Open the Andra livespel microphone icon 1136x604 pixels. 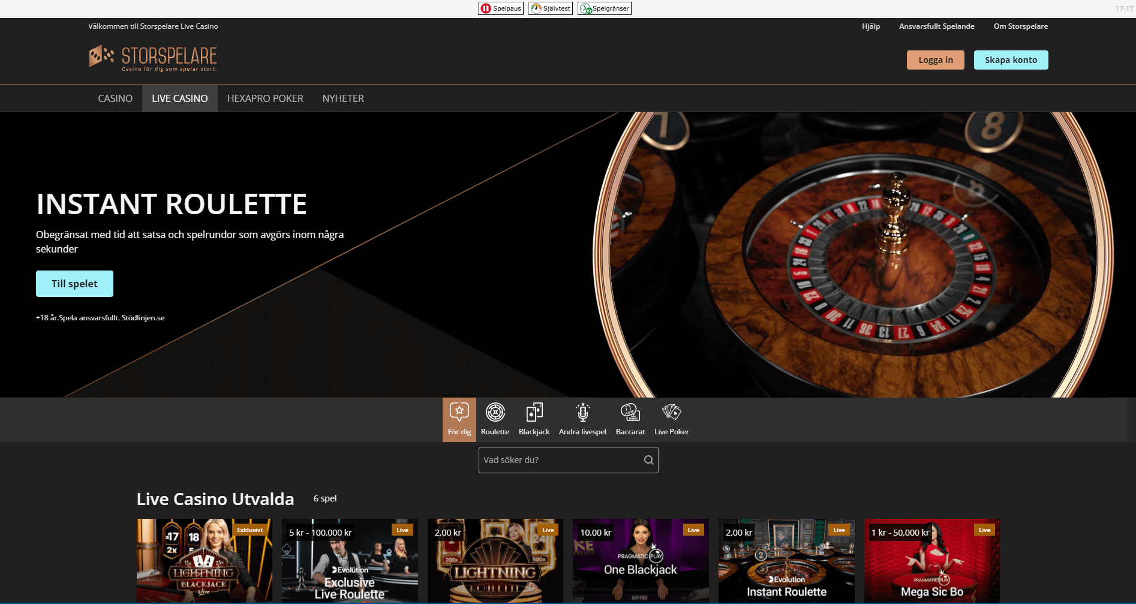(582, 413)
